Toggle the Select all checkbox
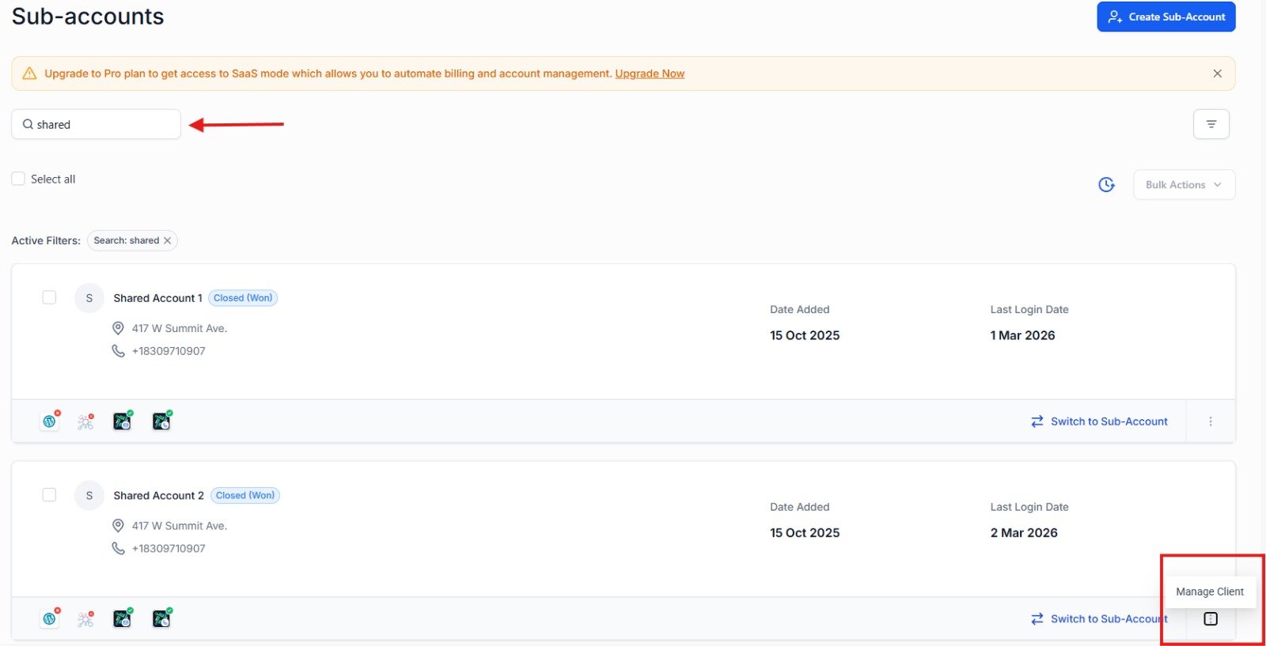 tap(18, 179)
